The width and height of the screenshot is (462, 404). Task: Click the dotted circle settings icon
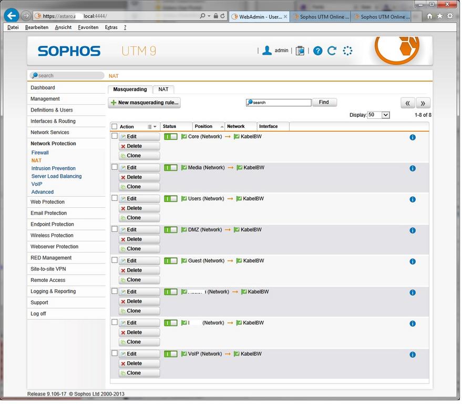(x=347, y=50)
